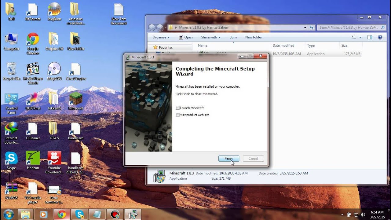Launch the QUICKnet desktop shortcut
Image resolution: width=391 pixels, height=220 pixels.
pos(33,101)
